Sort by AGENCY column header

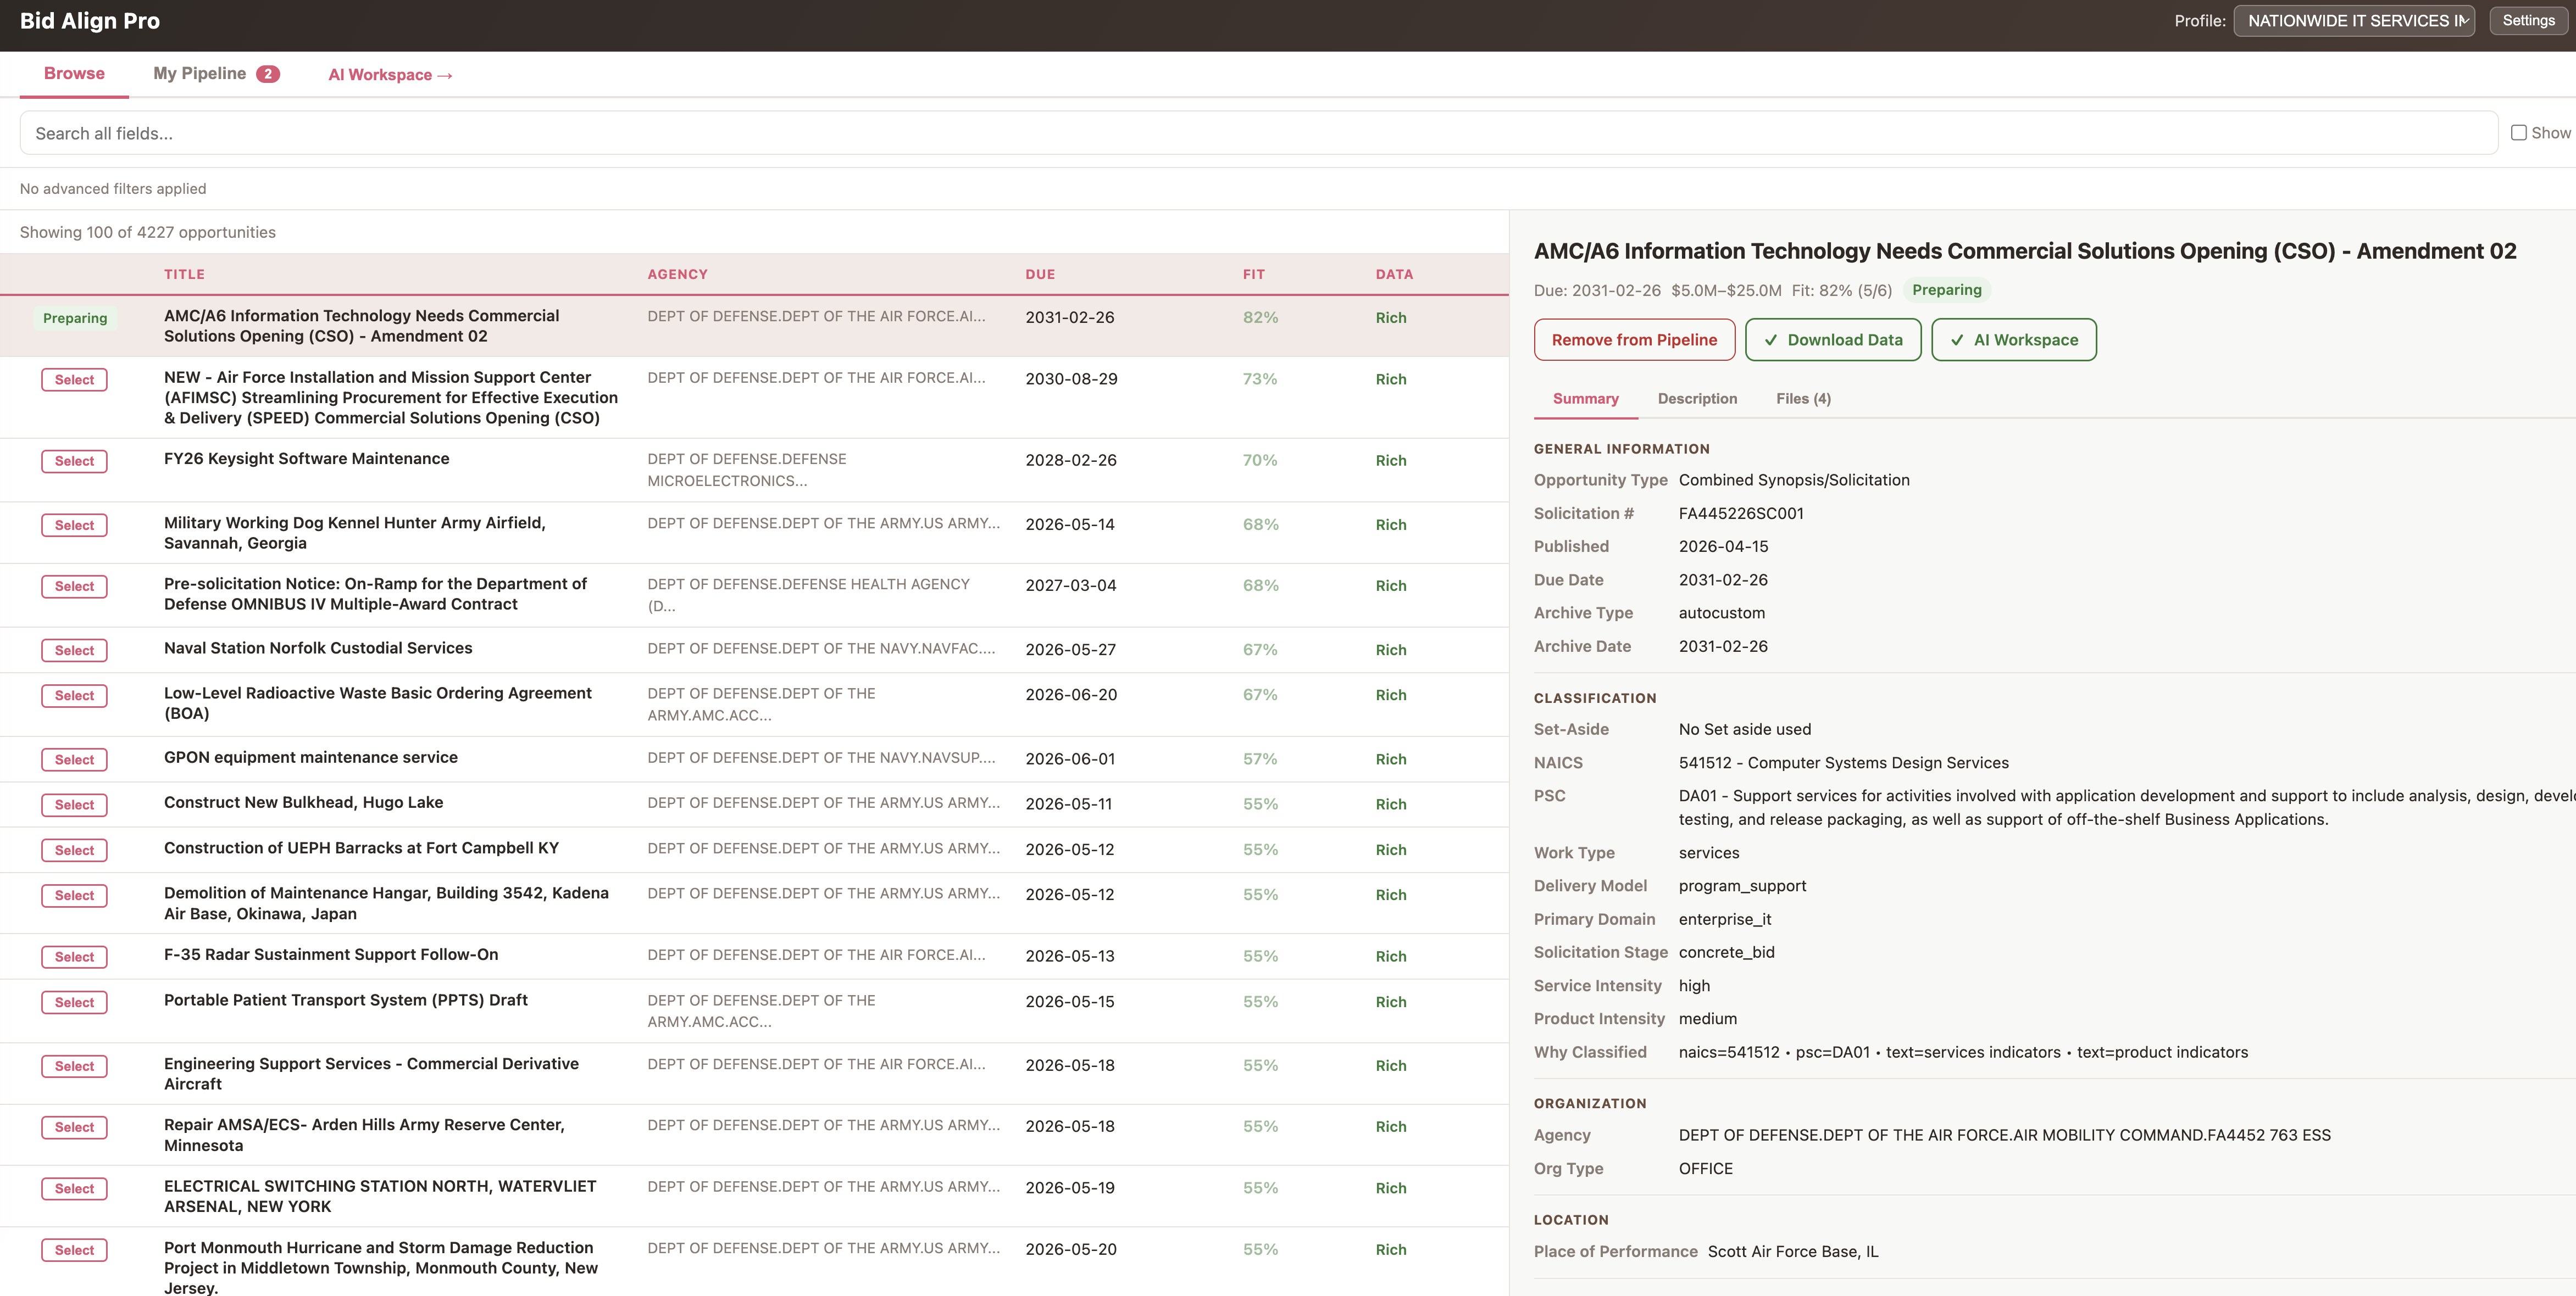(x=677, y=274)
